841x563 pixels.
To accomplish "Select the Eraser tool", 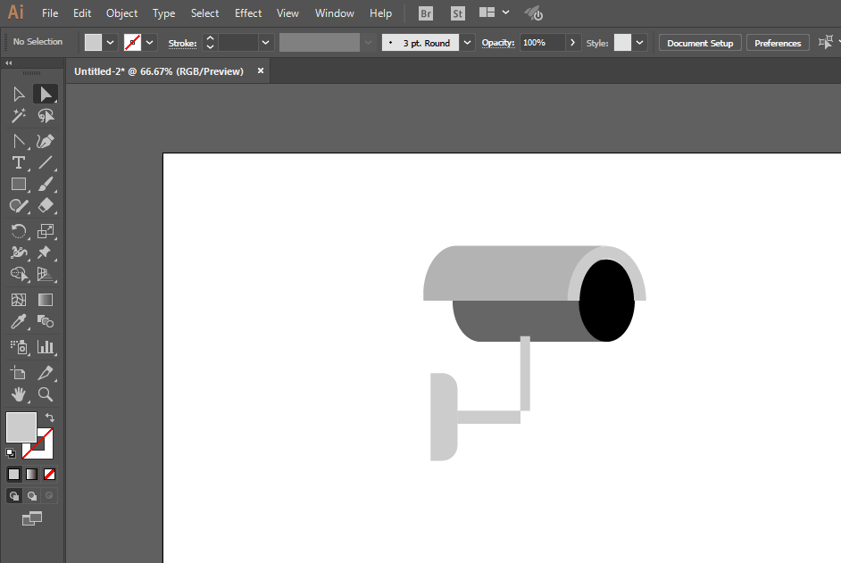I will [46, 205].
